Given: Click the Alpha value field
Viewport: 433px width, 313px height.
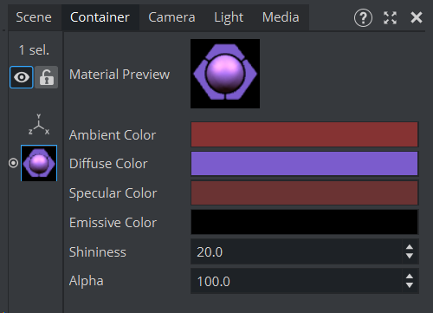Looking at the screenshot, I should 296,281.
